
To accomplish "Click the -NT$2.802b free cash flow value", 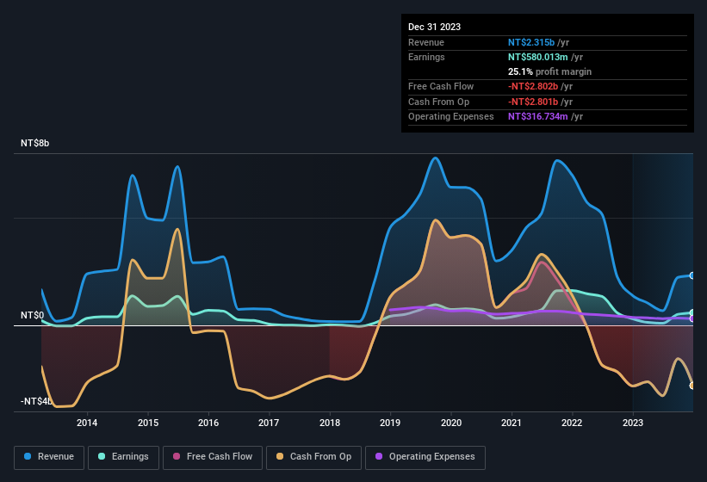I will [x=533, y=86].
